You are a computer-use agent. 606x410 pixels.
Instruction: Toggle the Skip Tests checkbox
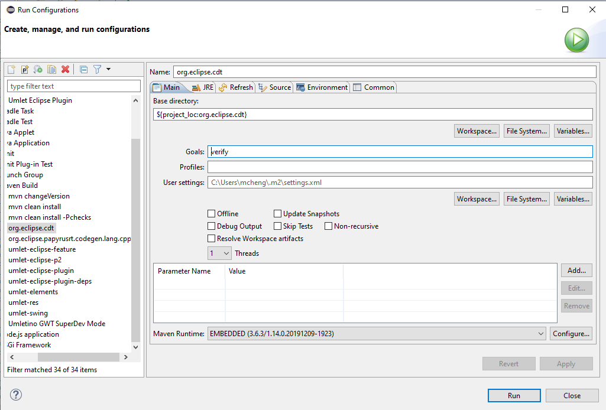[278, 226]
